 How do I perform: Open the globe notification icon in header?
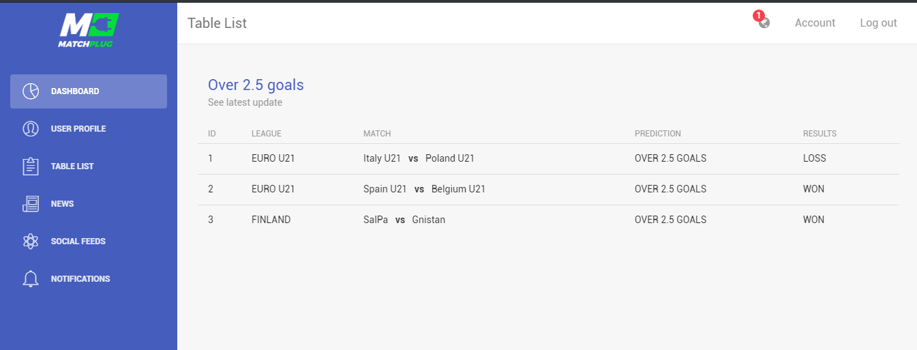[x=764, y=23]
